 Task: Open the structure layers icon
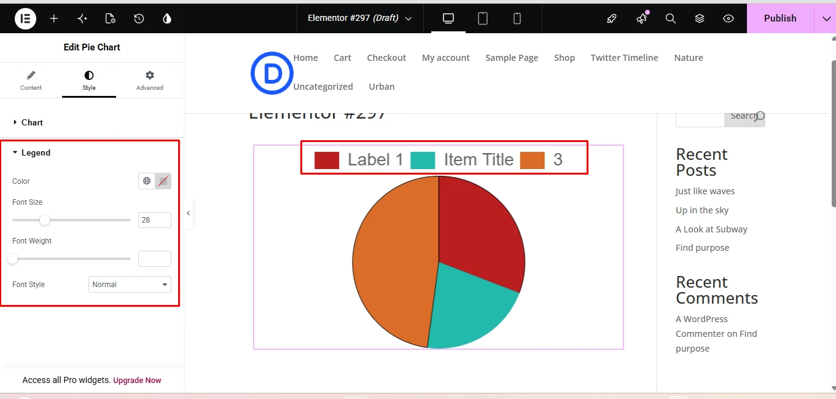(x=700, y=18)
